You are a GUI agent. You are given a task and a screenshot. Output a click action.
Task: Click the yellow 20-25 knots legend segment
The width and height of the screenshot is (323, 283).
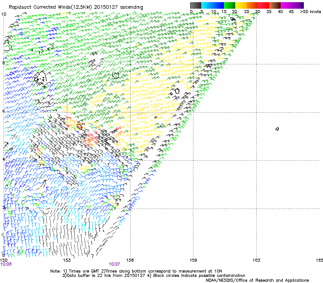tap(241, 5)
